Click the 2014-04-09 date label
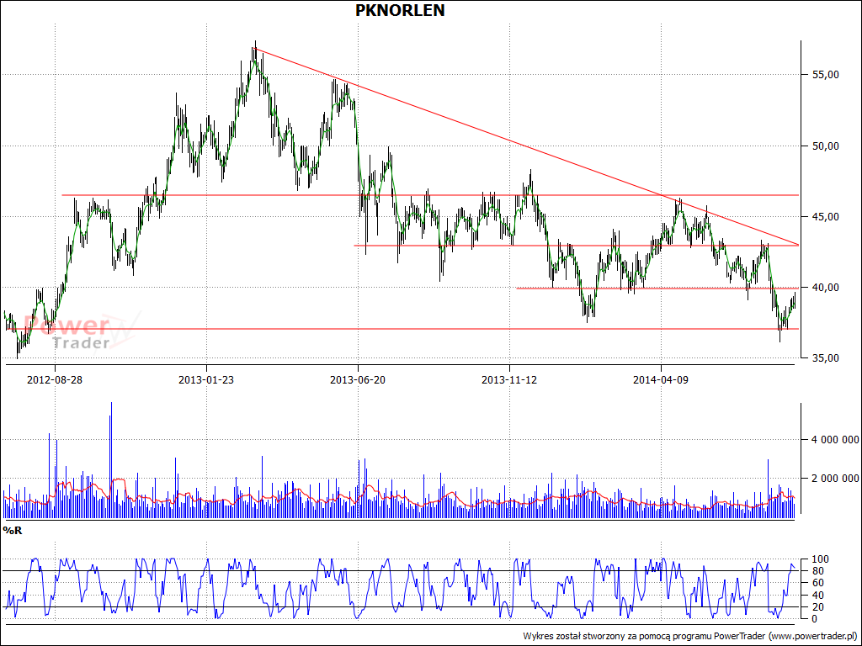Screen dimensions: 862x646 (661, 379)
